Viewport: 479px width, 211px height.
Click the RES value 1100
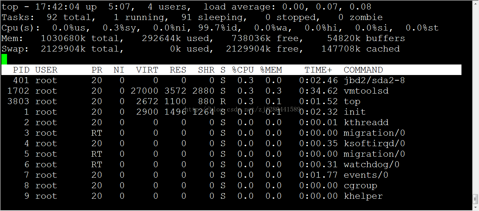[175, 101]
